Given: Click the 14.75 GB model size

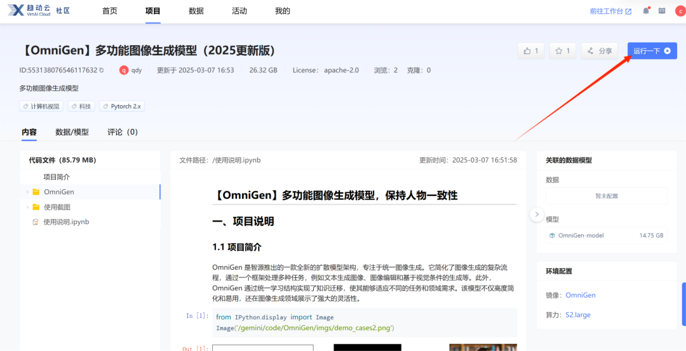Looking at the screenshot, I should [652, 235].
